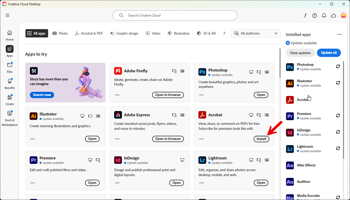Open Illustrator from its card
Viewport: 350px width, 200px height.
92,139
